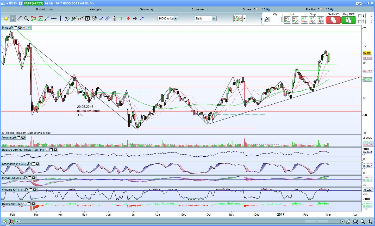This screenshot has width=375, height=226.
Task: Maximize the Volume panel
Action: 19,137
